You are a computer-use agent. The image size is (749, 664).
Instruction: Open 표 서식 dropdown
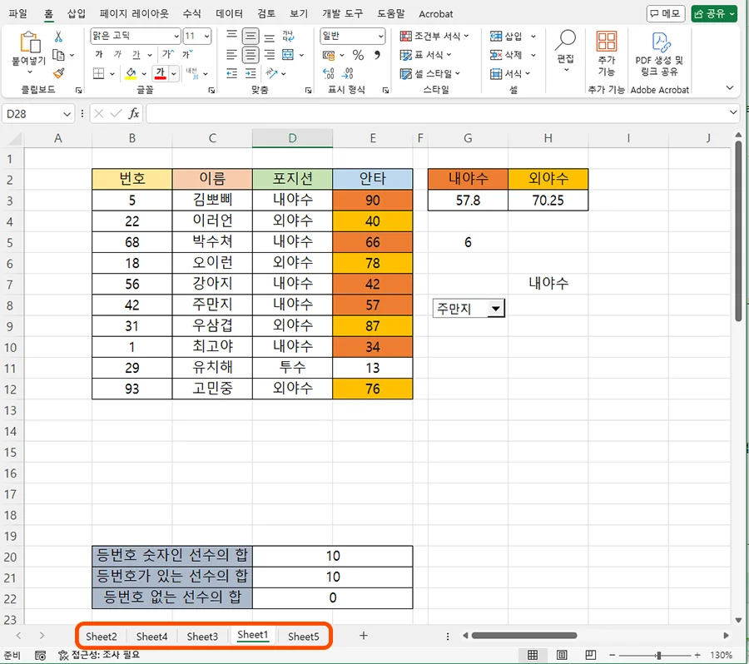(425, 55)
